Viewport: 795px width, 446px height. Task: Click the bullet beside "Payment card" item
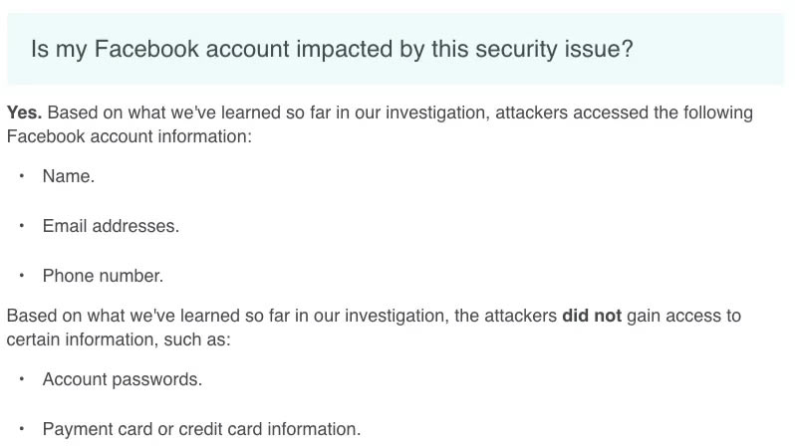22,429
